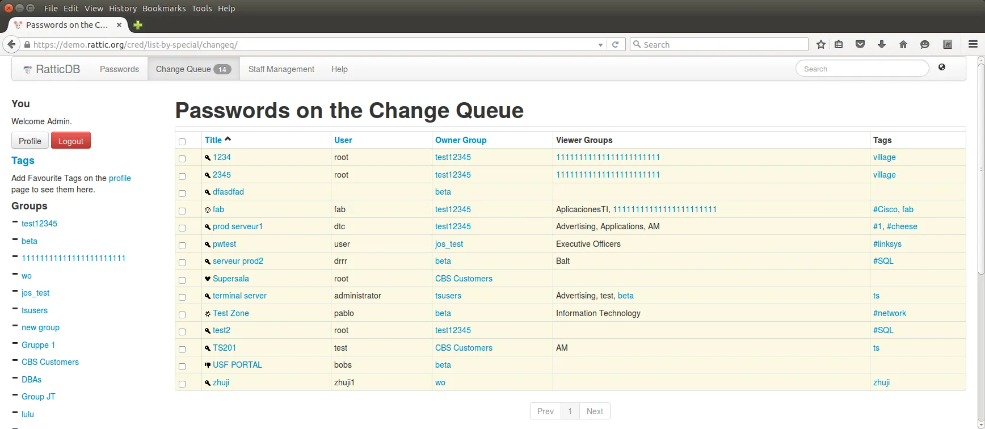985x429 pixels.
Task: Switch to the Staff Management tab
Action: coord(281,69)
